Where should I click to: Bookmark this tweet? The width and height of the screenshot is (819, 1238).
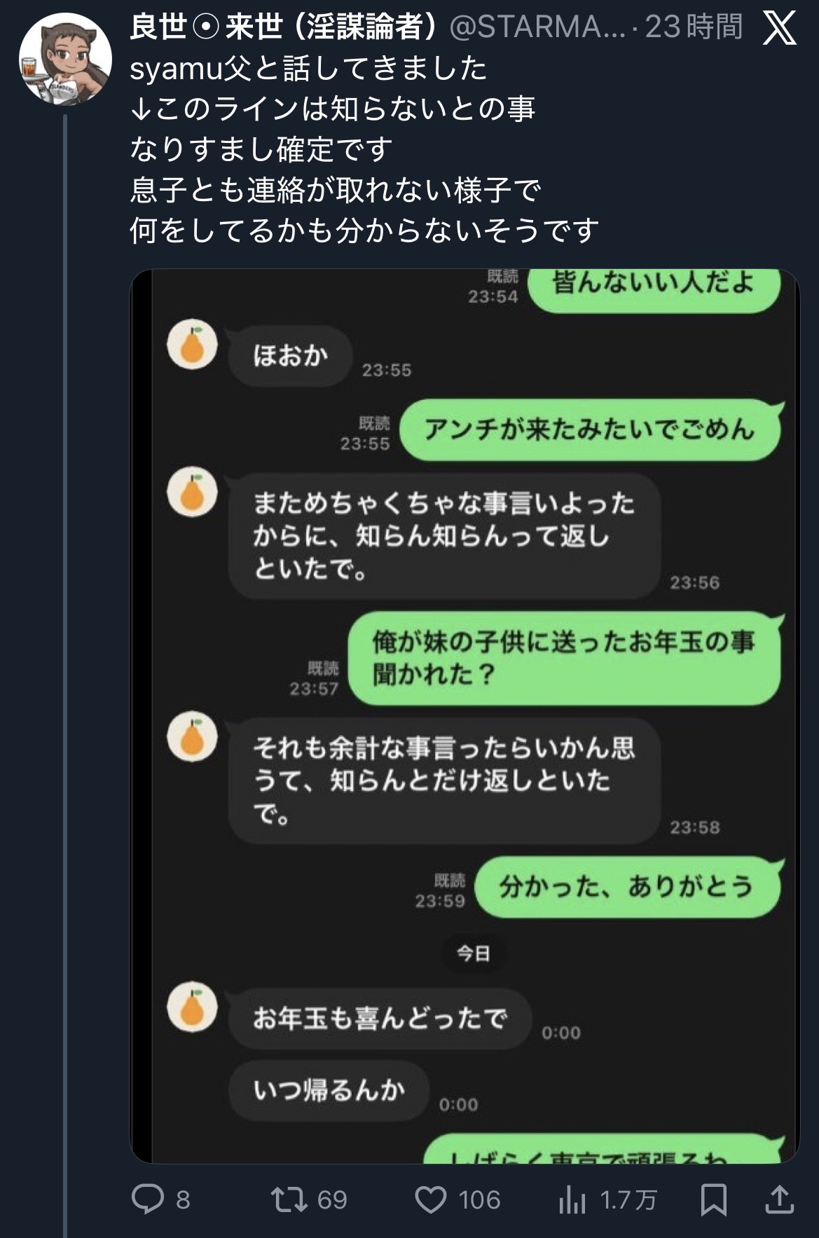pos(713,1199)
